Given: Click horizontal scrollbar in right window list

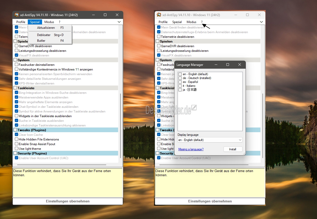Looking at the screenshot, I should pos(204,165).
